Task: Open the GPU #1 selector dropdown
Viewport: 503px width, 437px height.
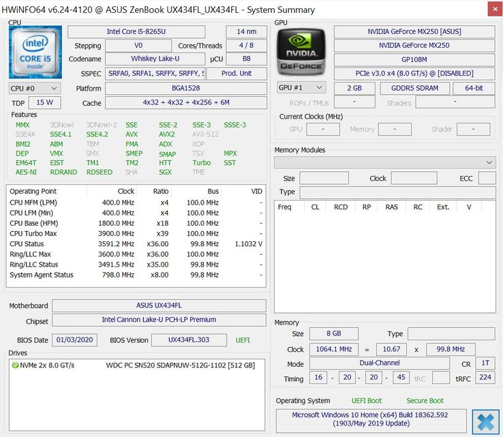Action: (x=301, y=88)
